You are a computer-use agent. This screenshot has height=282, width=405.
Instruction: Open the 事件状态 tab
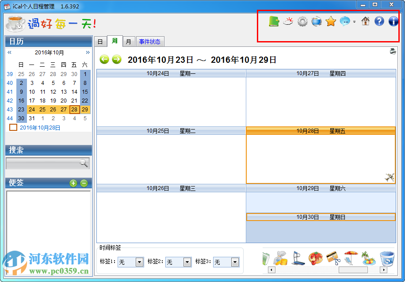click(x=150, y=41)
